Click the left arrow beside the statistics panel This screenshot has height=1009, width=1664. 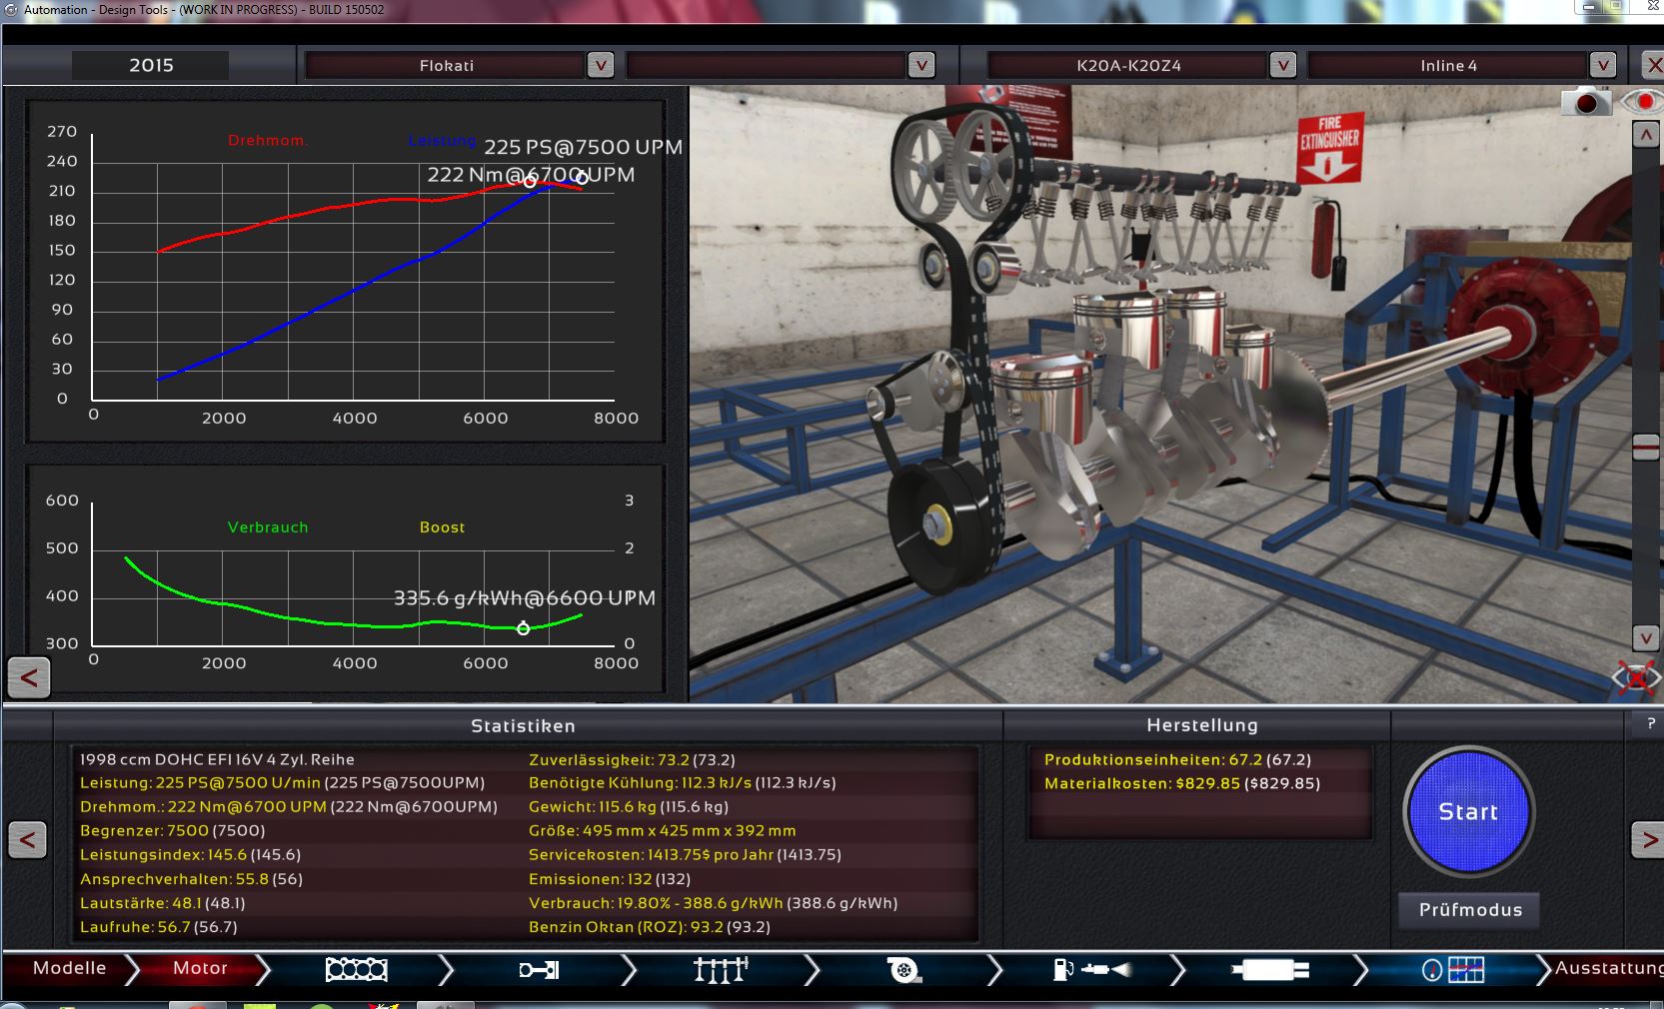27,840
